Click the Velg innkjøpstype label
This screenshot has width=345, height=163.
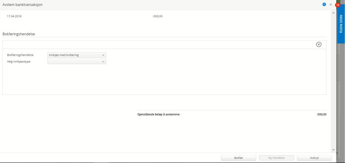[19, 62]
